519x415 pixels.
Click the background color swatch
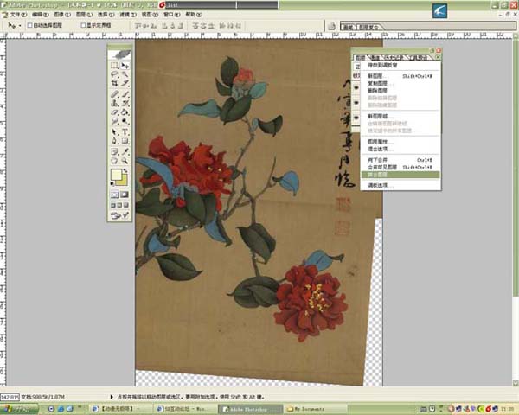click(122, 181)
